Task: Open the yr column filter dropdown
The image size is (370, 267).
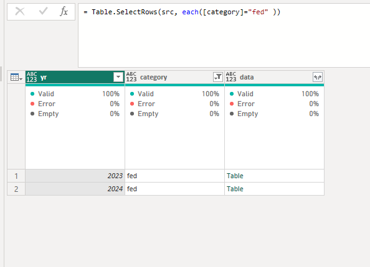Action: [x=118, y=77]
